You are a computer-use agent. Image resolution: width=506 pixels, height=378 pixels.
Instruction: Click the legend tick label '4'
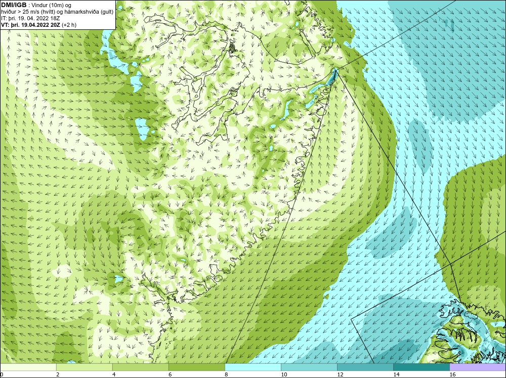[x=114, y=374]
